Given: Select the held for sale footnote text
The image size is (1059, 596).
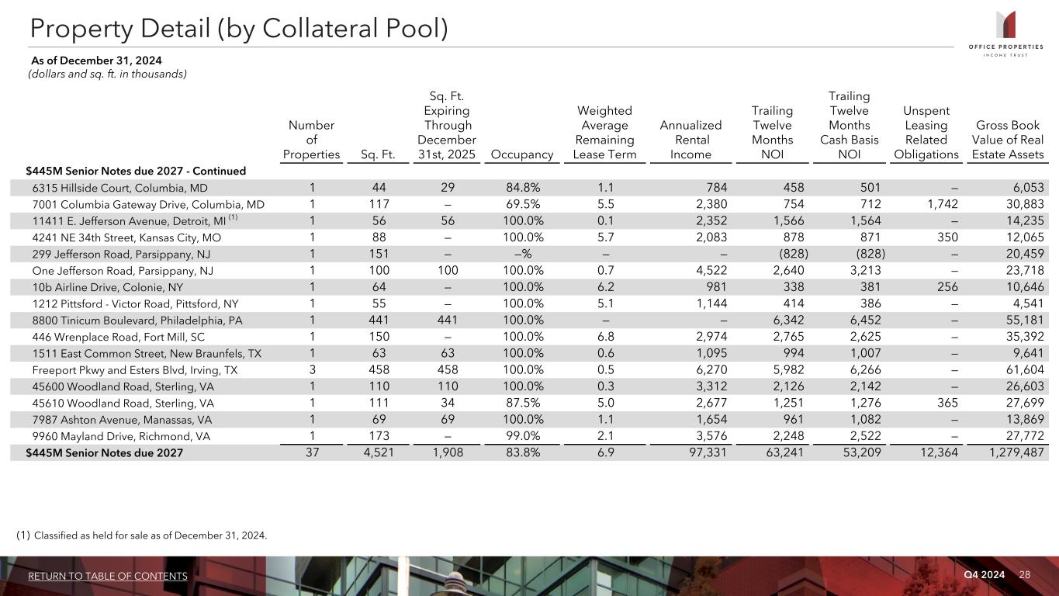Looking at the screenshot, I should [x=151, y=535].
